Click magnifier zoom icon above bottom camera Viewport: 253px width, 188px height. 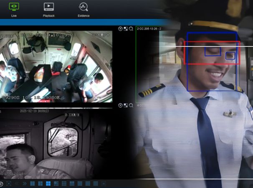tap(131, 105)
